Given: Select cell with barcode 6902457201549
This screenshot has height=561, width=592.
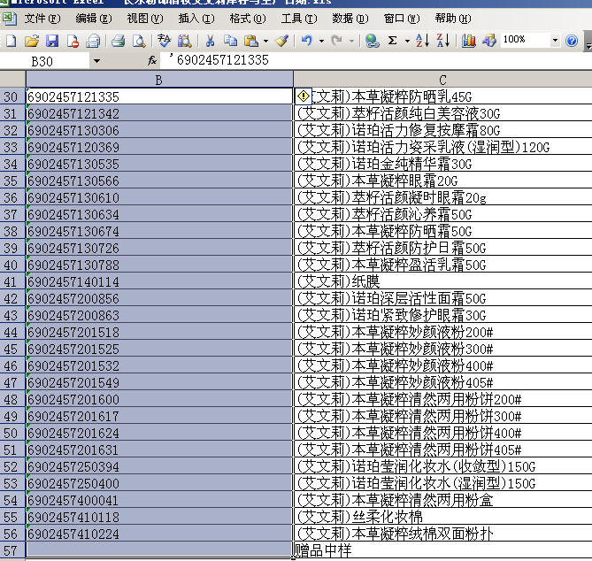Looking at the screenshot, I should tap(159, 382).
